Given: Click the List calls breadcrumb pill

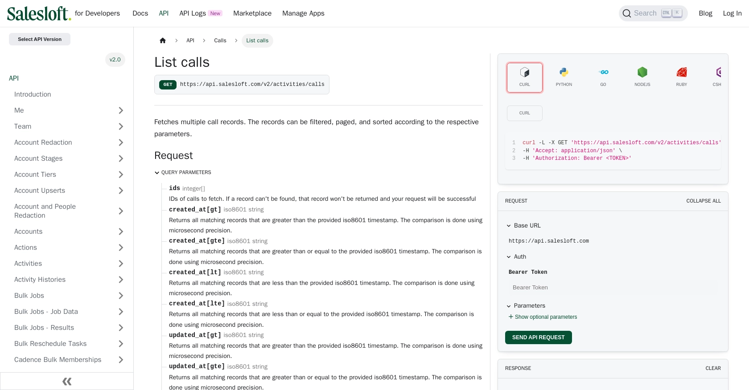Looking at the screenshot, I should [x=257, y=41].
